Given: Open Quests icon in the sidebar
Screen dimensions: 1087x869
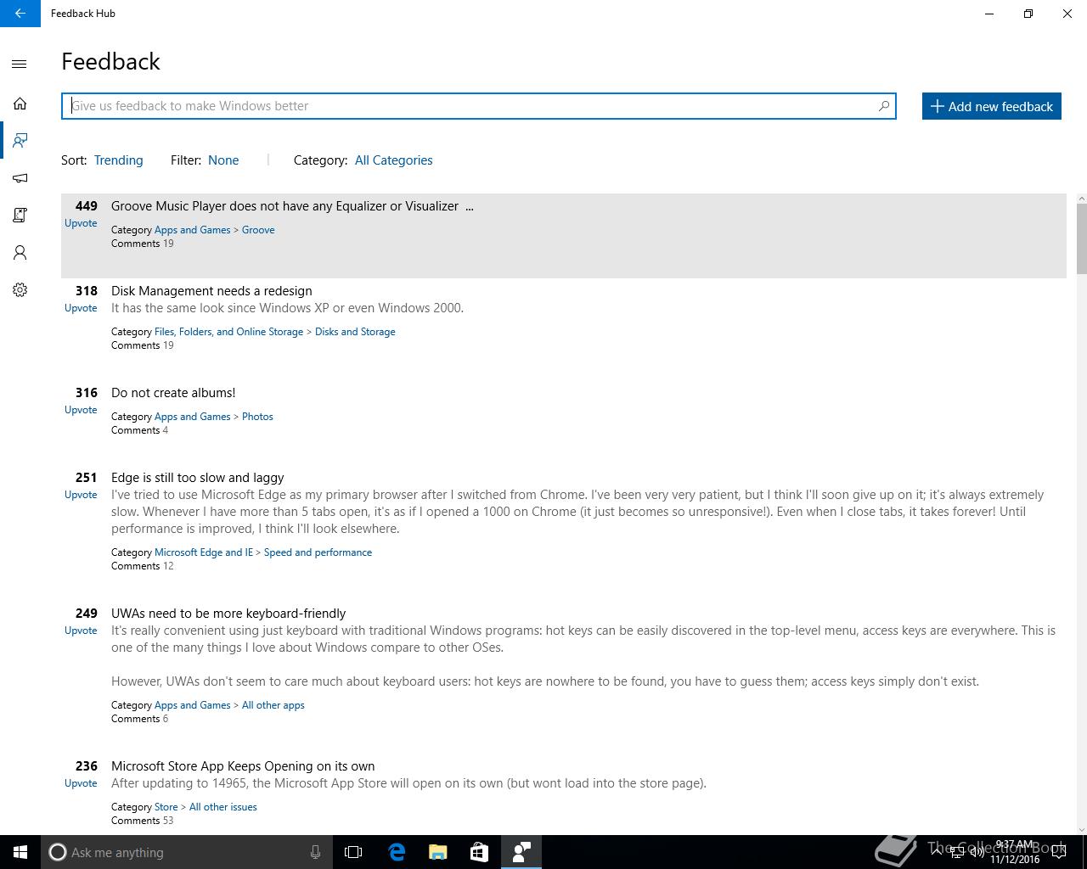Looking at the screenshot, I should (20, 215).
